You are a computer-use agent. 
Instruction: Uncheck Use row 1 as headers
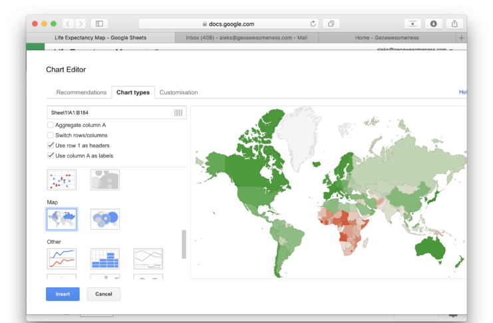[x=51, y=145]
